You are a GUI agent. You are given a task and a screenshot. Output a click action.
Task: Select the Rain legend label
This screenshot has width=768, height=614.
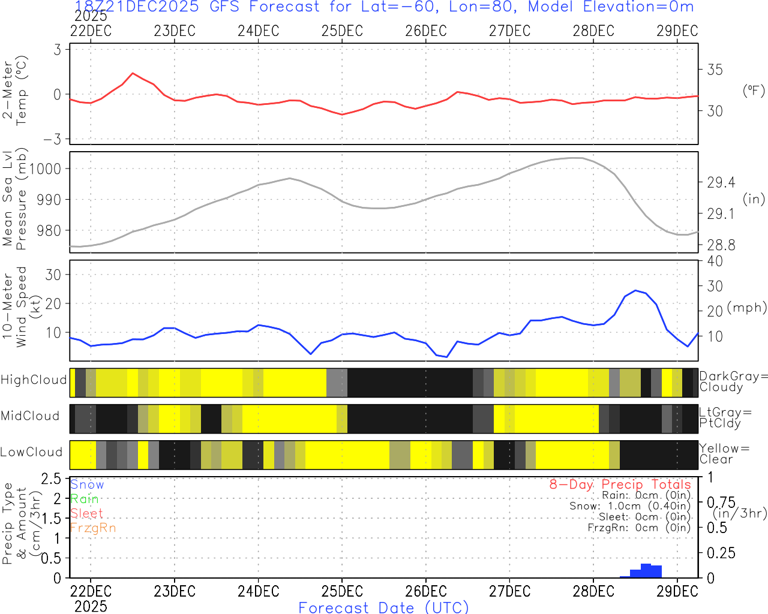(85, 499)
